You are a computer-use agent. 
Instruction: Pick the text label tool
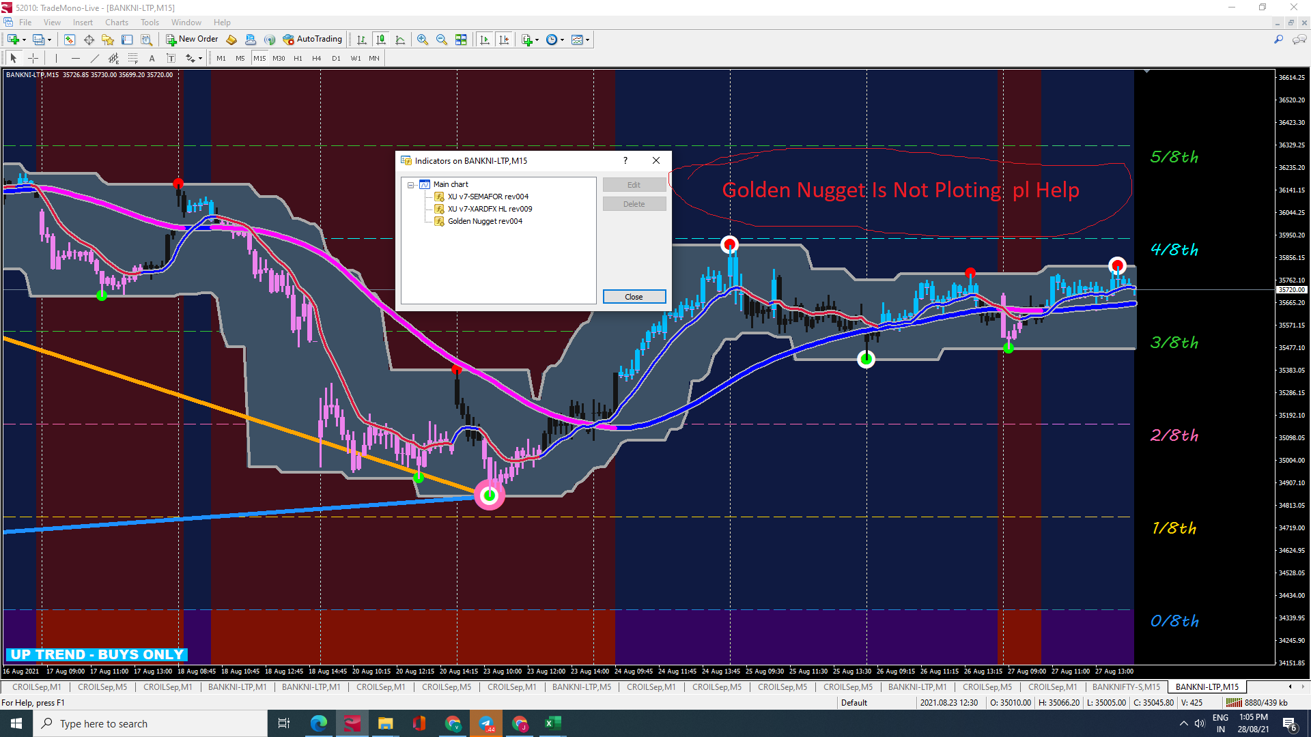(x=171, y=59)
